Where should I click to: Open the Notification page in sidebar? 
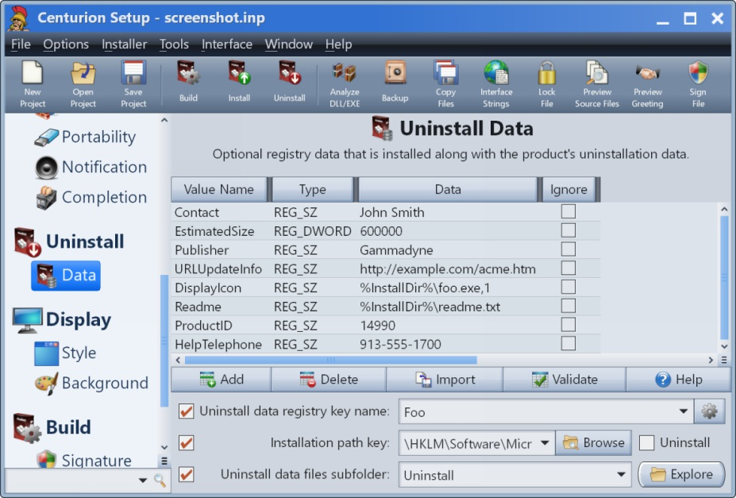(x=91, y=167)
